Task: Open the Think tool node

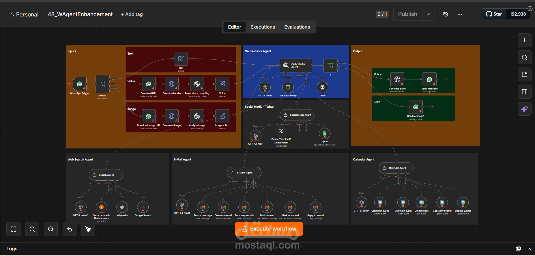Action: (x=323, y=87)
